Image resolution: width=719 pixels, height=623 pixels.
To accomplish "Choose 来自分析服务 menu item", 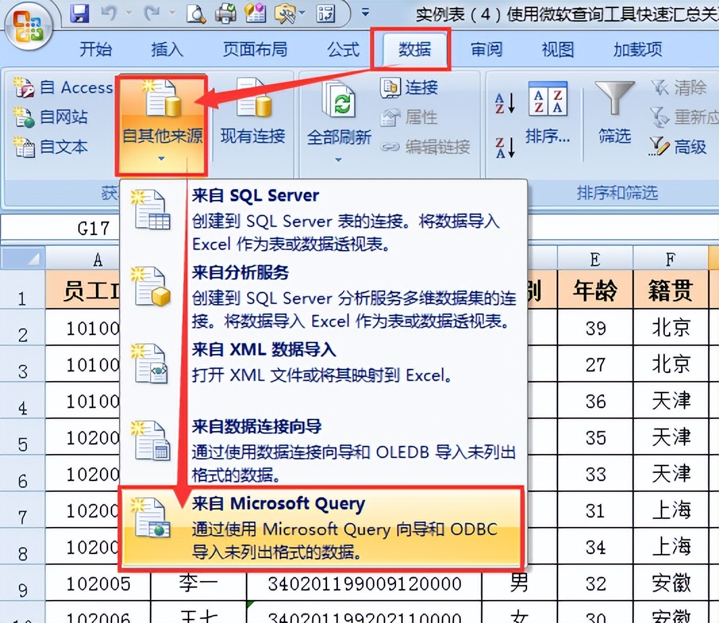I will [323, 296].
